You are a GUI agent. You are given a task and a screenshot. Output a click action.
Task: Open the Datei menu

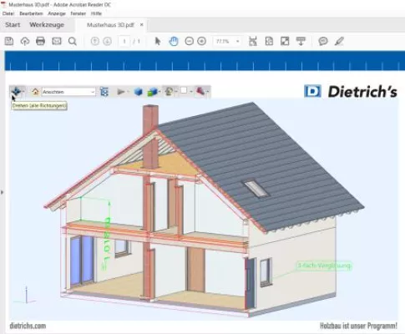click(x=8, y=13)
